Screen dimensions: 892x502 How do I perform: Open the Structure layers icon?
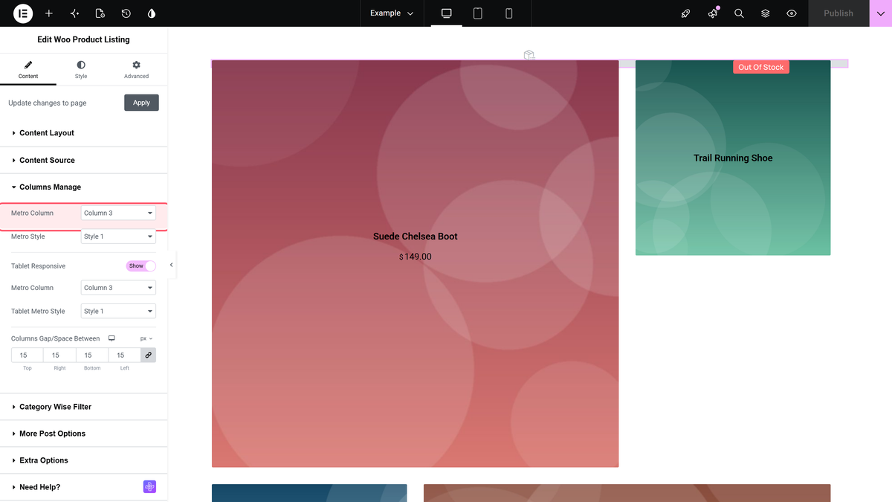pyautogui.click(x=765, y=13)
